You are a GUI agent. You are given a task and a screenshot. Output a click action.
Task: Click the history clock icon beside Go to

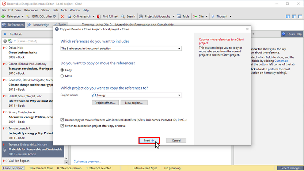coord(10,41)
